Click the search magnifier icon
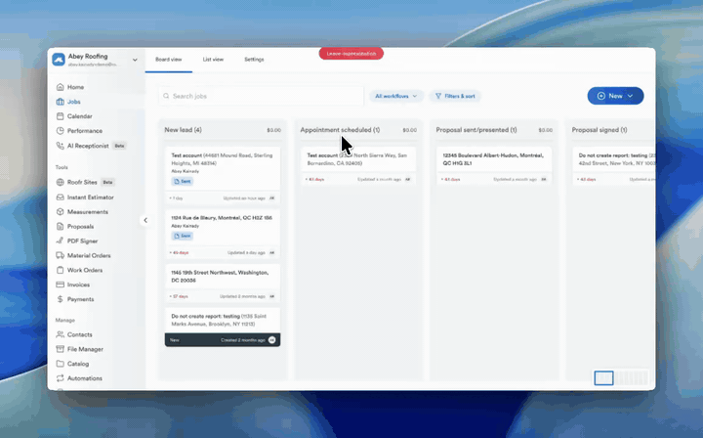This screenshot has height=438, width=703. coord(166,96)
